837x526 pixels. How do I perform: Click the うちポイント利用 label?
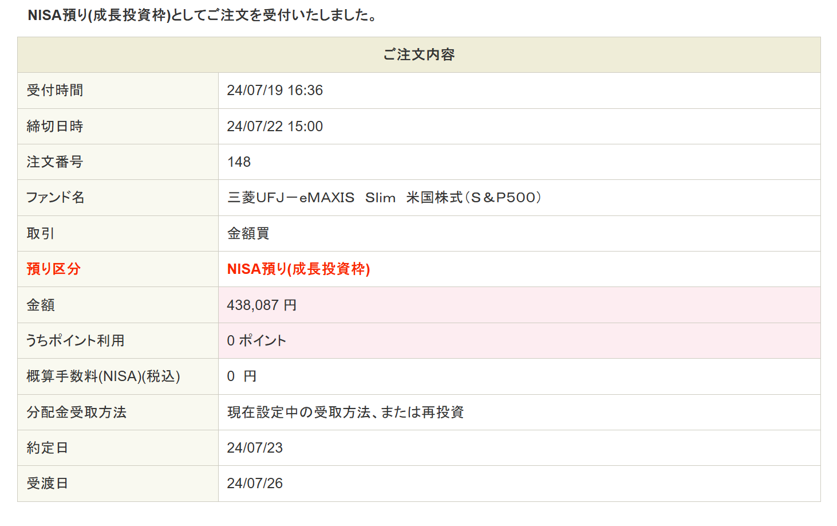(x=75, y=340)
